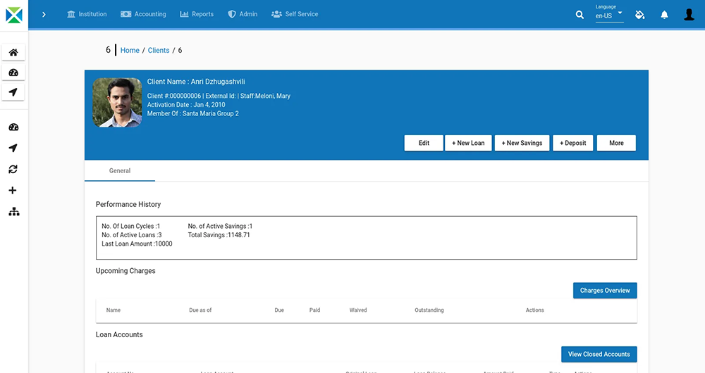Image resolution: width=705 pixels, height=373 pixels.
Task: Click the Charges Overview button
Action: [x=605, y=291]
